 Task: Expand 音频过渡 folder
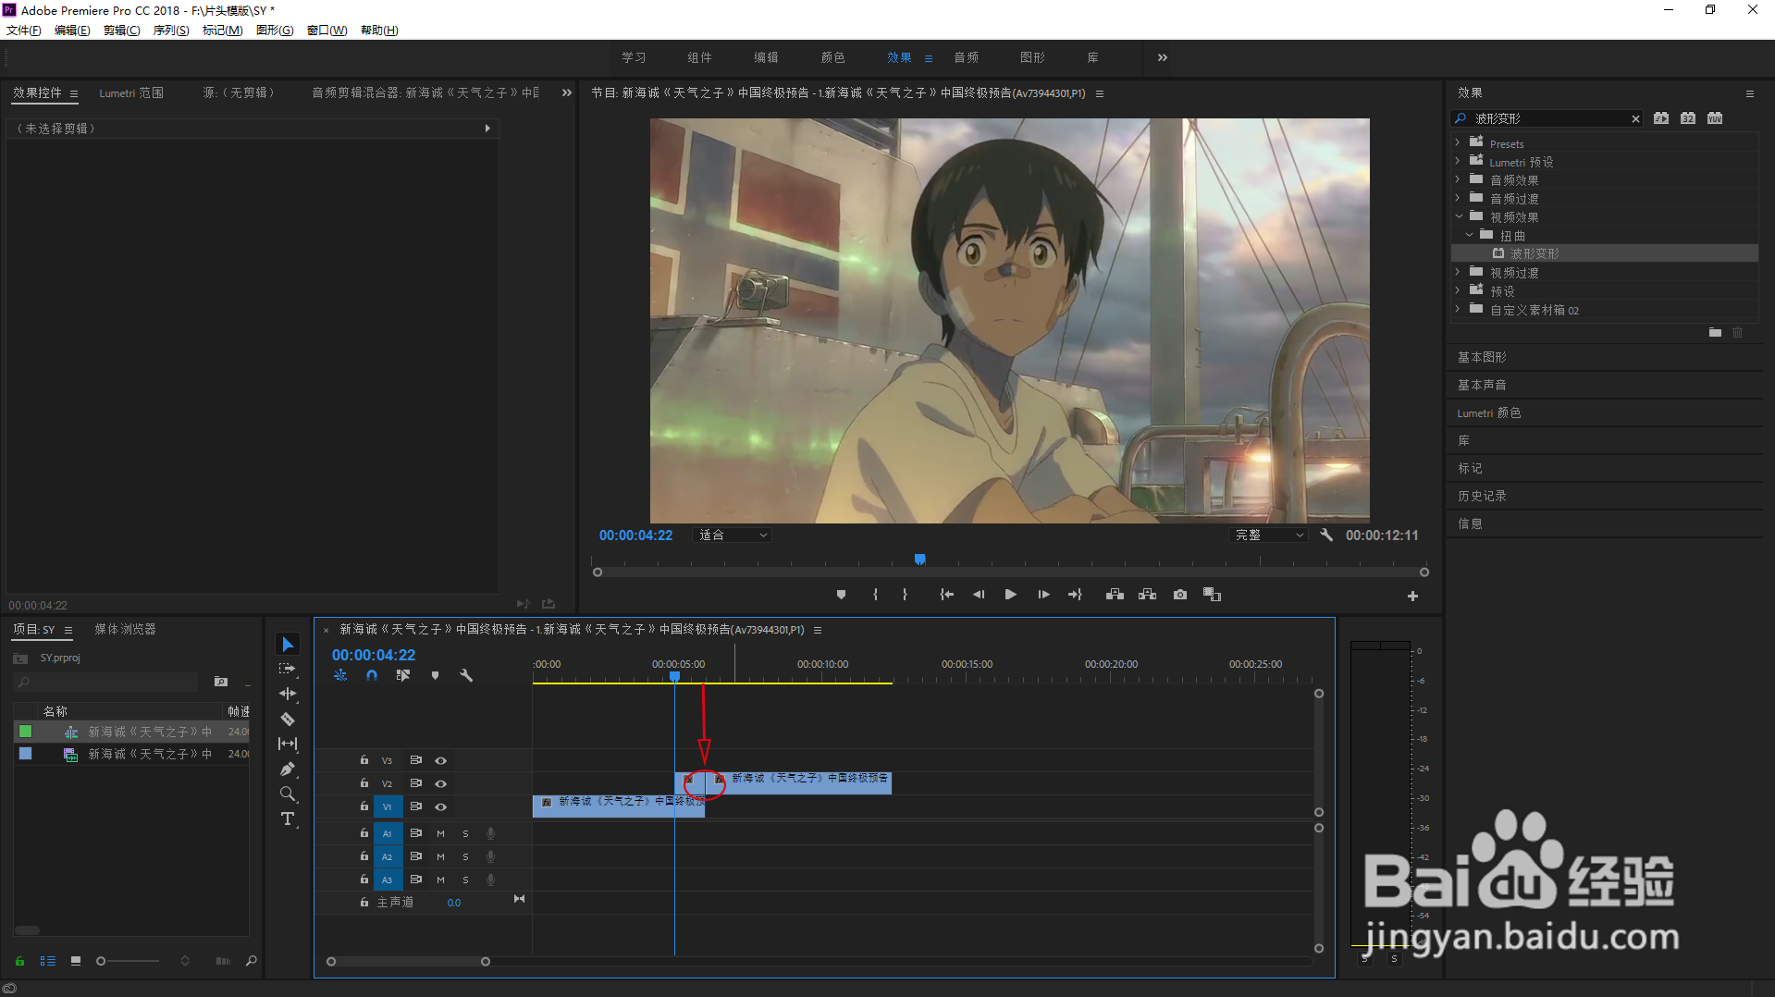pyautogui.click(x=1458, y=198)
